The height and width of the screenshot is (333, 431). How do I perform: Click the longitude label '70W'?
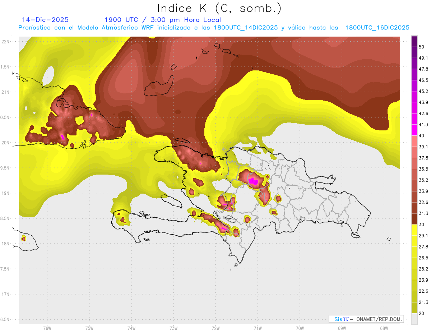click(x=300, y=329)
